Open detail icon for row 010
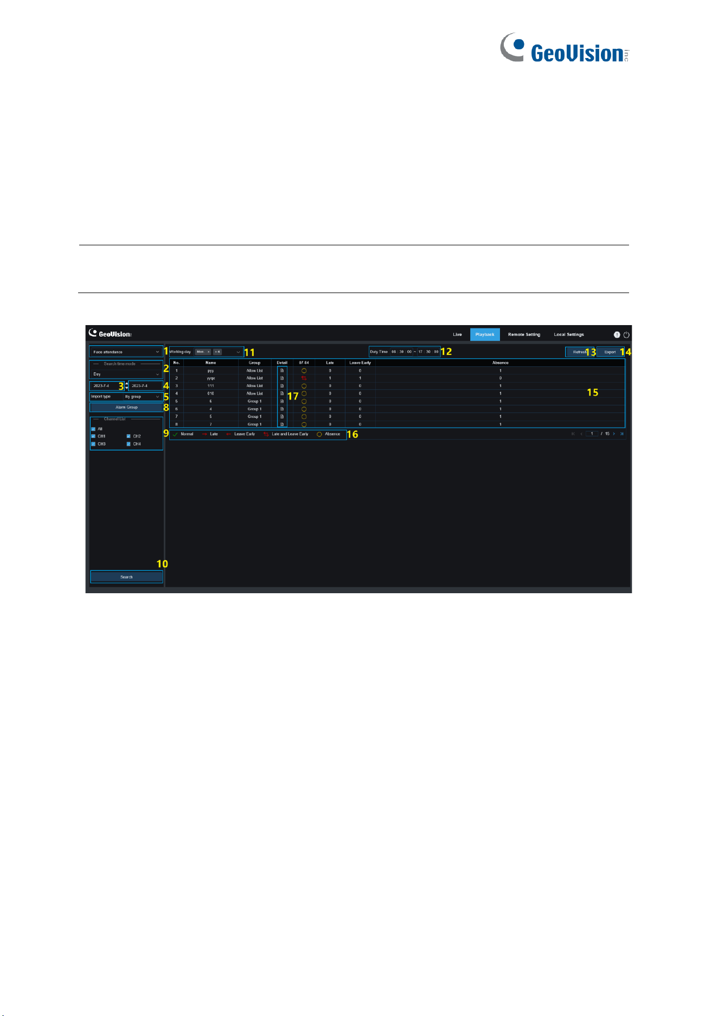The image size is (718, 1016). [x=282, y=393]
